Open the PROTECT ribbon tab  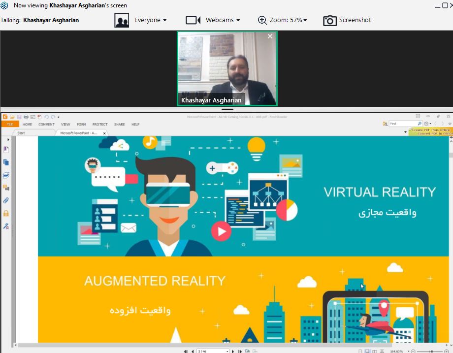click(x=100, y=125)
